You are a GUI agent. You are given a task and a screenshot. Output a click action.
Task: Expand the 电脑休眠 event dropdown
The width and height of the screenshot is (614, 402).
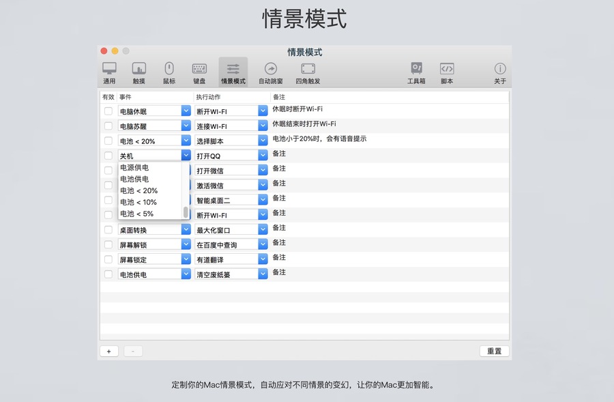click(186, 111)
